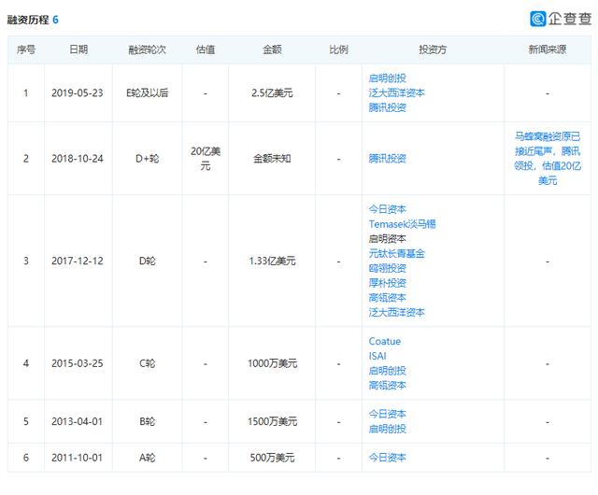Click the 1.33亿美元 amount cell
The width and height of the screenshot is (598, 495).
[272, 261]
